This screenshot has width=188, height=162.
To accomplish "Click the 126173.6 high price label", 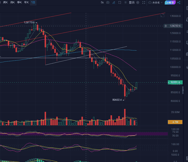I will tap(30, 23).
